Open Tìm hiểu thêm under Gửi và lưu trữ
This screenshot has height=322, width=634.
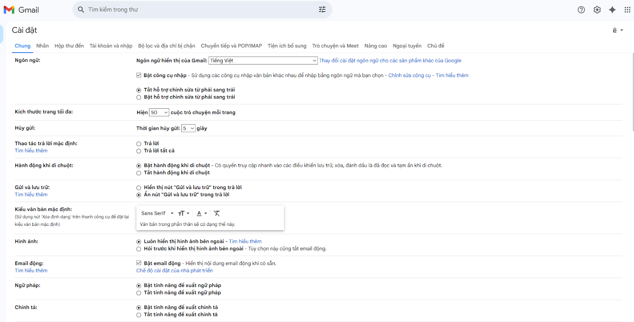click(31, 195)
